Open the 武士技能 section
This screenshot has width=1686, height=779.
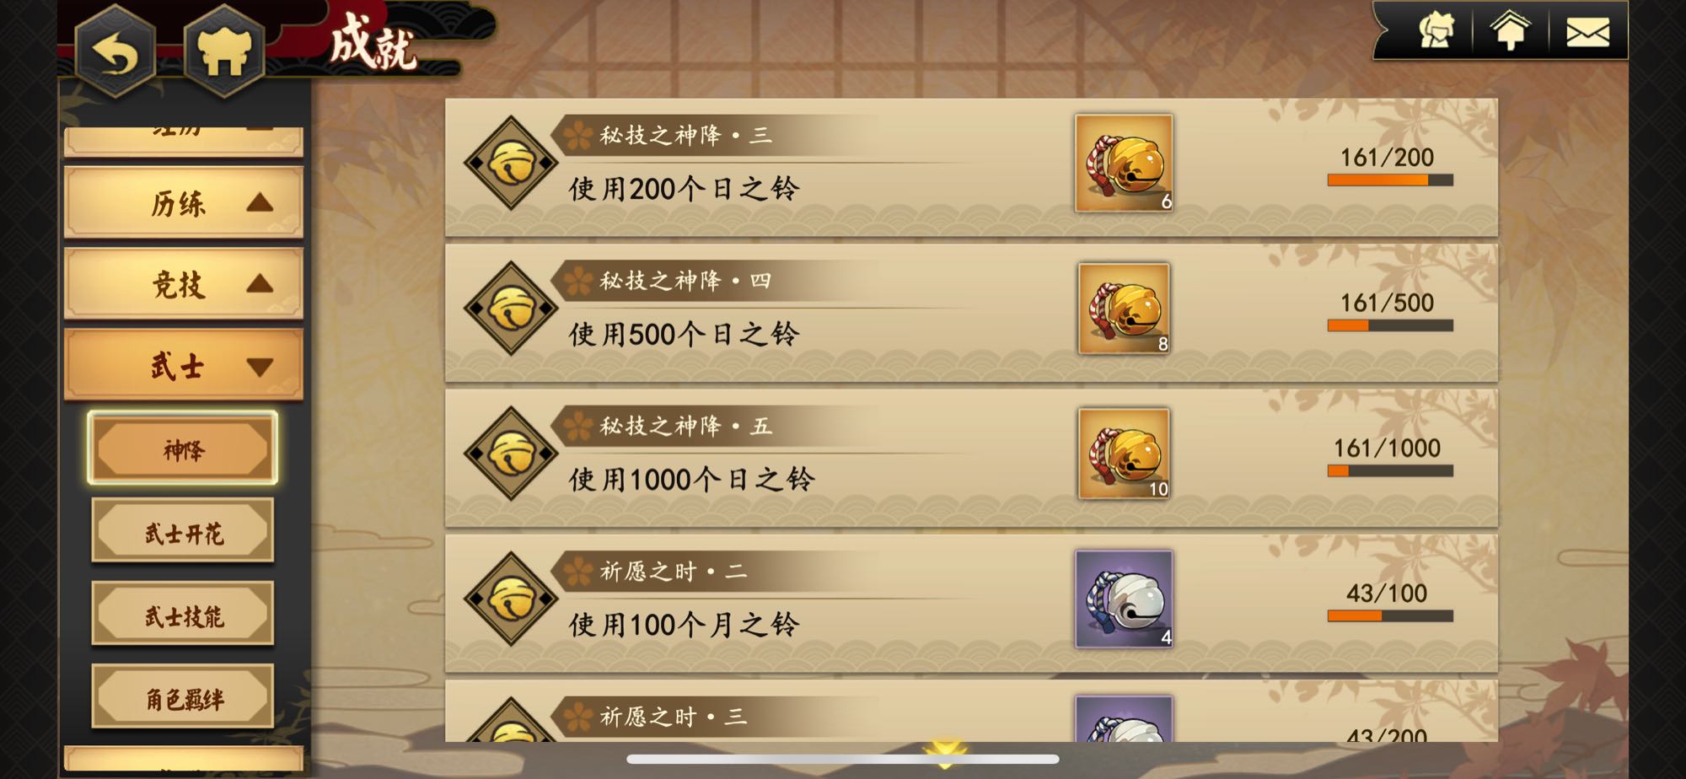(183, 614)
